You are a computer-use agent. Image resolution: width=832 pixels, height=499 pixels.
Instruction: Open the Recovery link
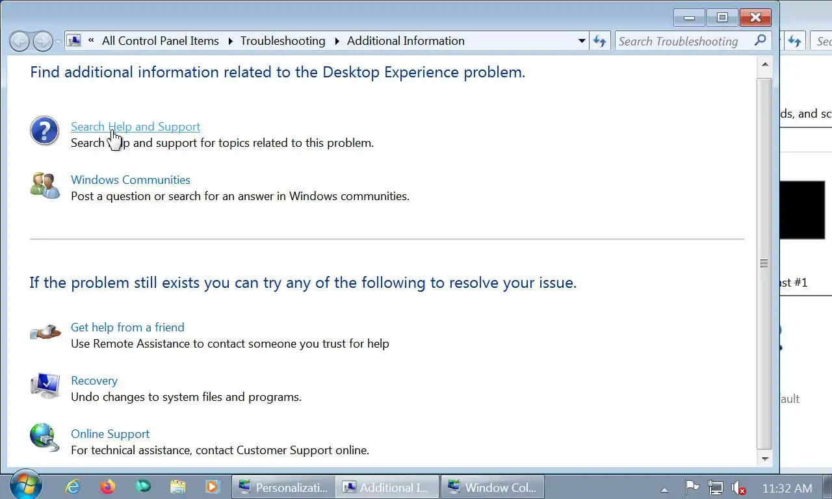tap(94, 381)
